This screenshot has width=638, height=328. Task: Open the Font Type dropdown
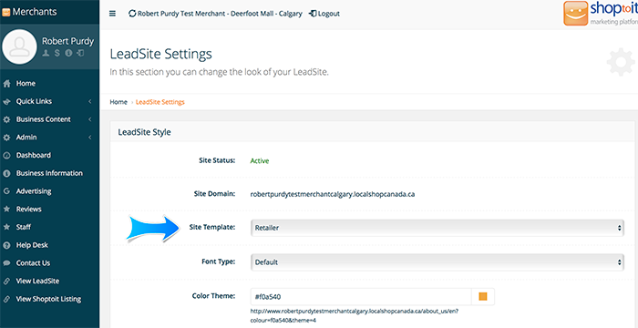pos(437,262)
